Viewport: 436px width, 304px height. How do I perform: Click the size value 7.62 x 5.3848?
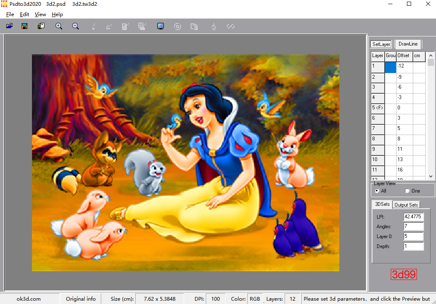coord(159,299)
